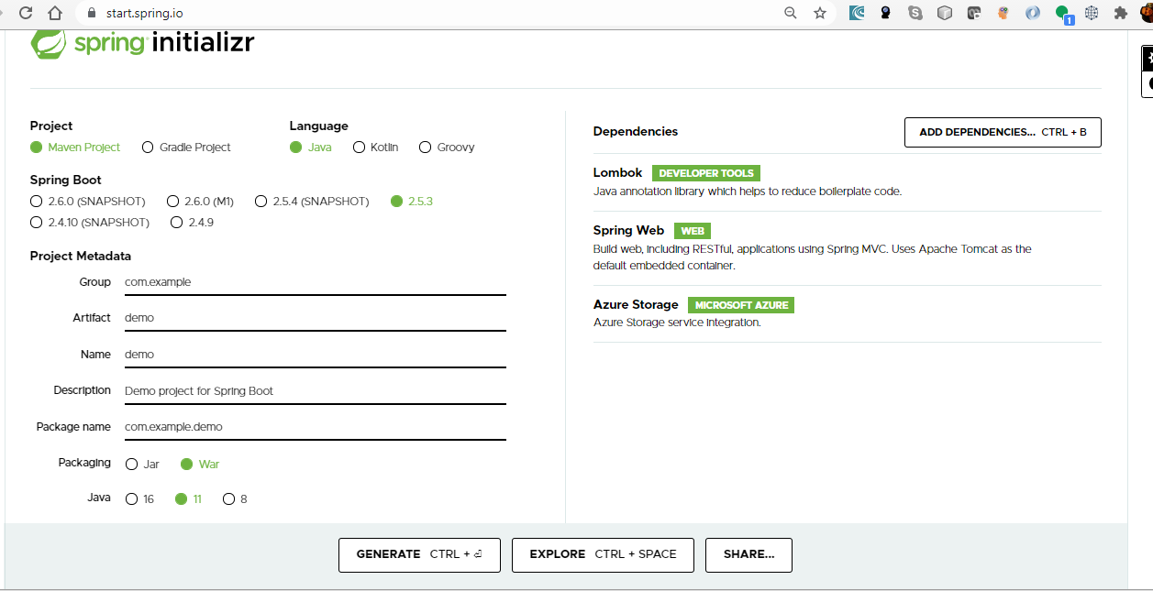Image resolution: width=1153 pixels, height=591 pixels.
Task: View site info via the padlock icon
Action: [x=91, y=14]
